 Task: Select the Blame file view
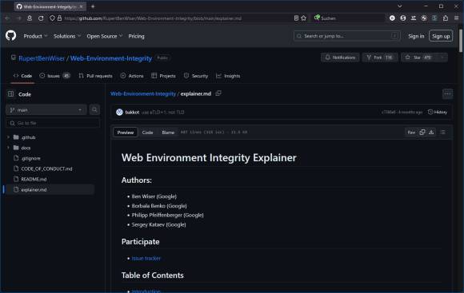(x=168, y=133)
